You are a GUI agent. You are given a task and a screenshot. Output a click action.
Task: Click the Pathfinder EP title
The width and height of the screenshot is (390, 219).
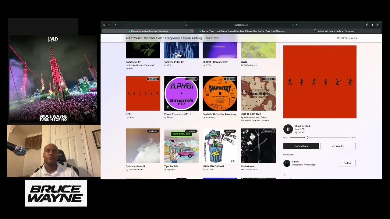pyautogui.click(x=133, y=62)
